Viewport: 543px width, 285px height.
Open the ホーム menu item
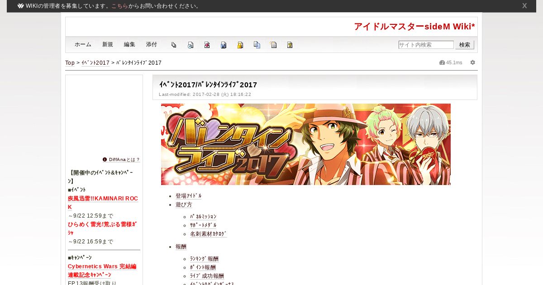(x=83, y=45)
